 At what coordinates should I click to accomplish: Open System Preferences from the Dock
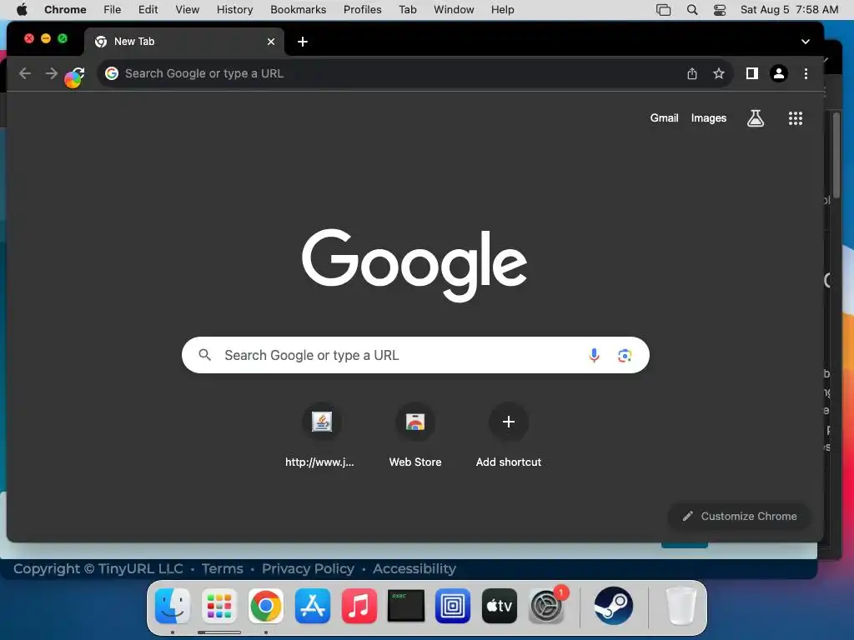[547, 606]
